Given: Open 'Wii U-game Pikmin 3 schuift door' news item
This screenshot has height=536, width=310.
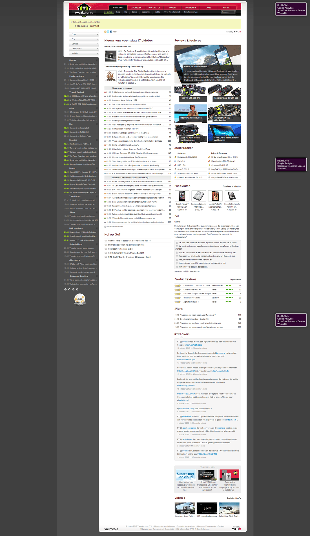Looking at the screenshot, I should click(132, 108).
